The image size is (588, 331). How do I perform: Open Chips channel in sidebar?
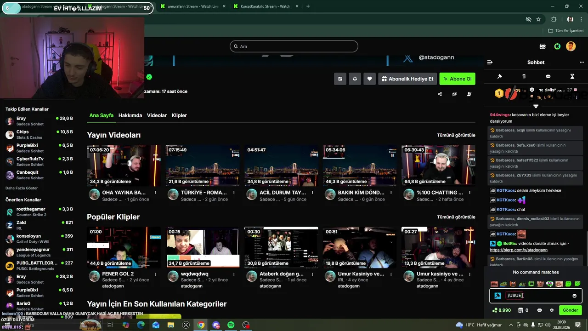pos(39,135)
